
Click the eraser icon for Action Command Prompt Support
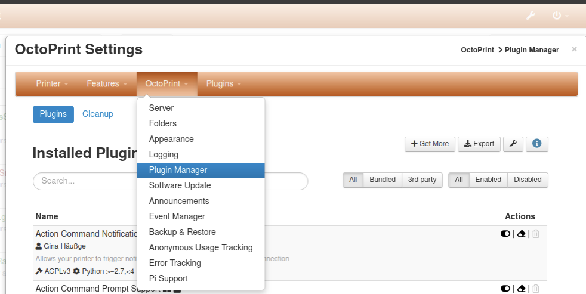coord(521,289)
